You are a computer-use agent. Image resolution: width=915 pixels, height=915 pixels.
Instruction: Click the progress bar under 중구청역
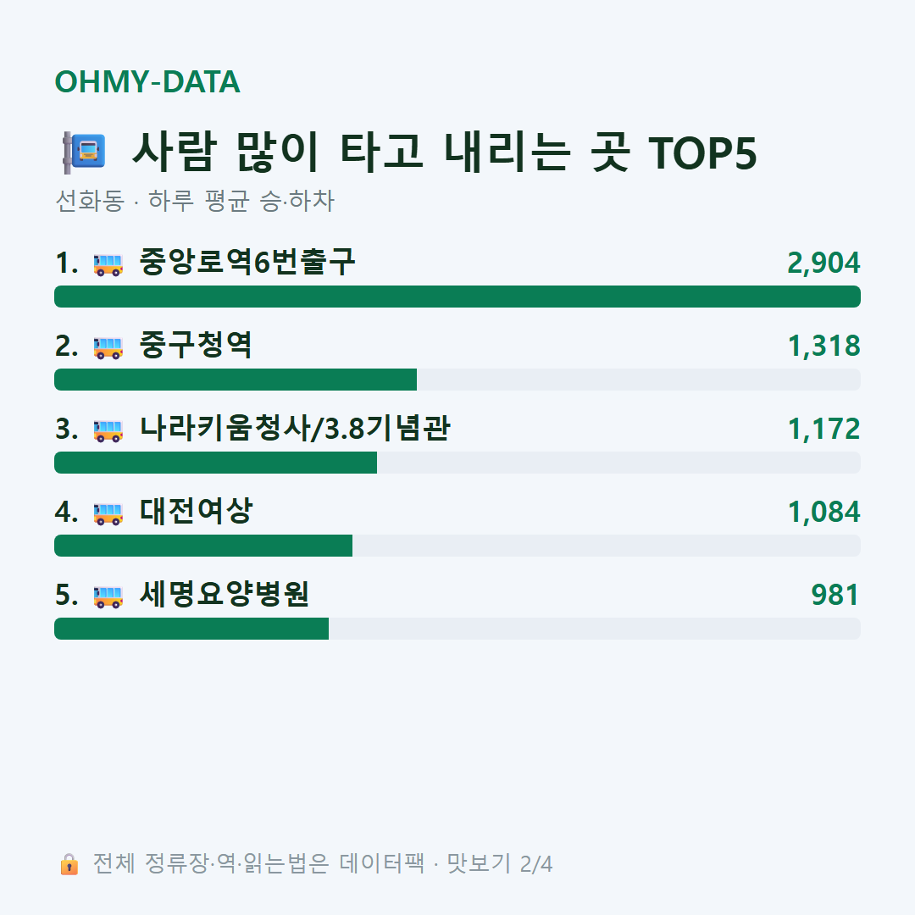[457, 380]
